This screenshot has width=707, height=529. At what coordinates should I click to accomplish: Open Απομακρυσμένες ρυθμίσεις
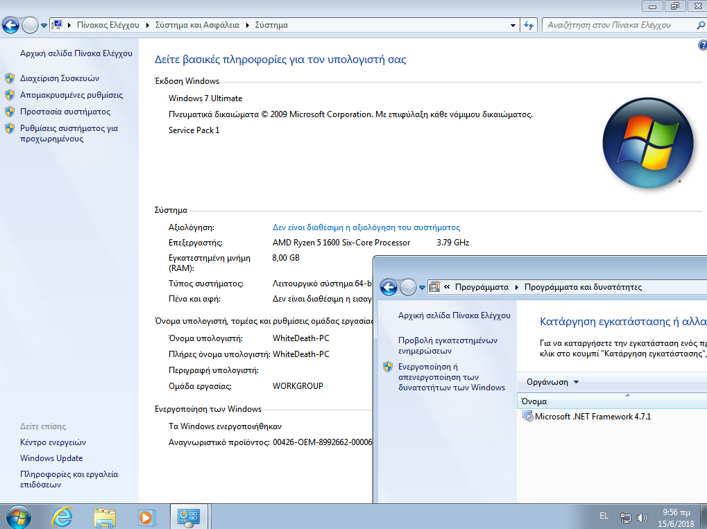point(71,95)
